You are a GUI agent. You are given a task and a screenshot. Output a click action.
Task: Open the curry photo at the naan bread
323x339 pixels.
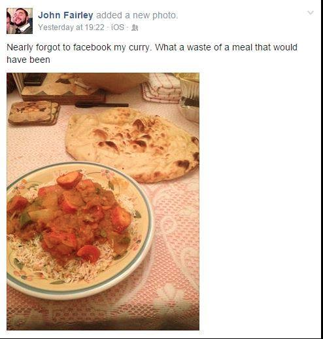pyautogui.click(x=131, y=144)
